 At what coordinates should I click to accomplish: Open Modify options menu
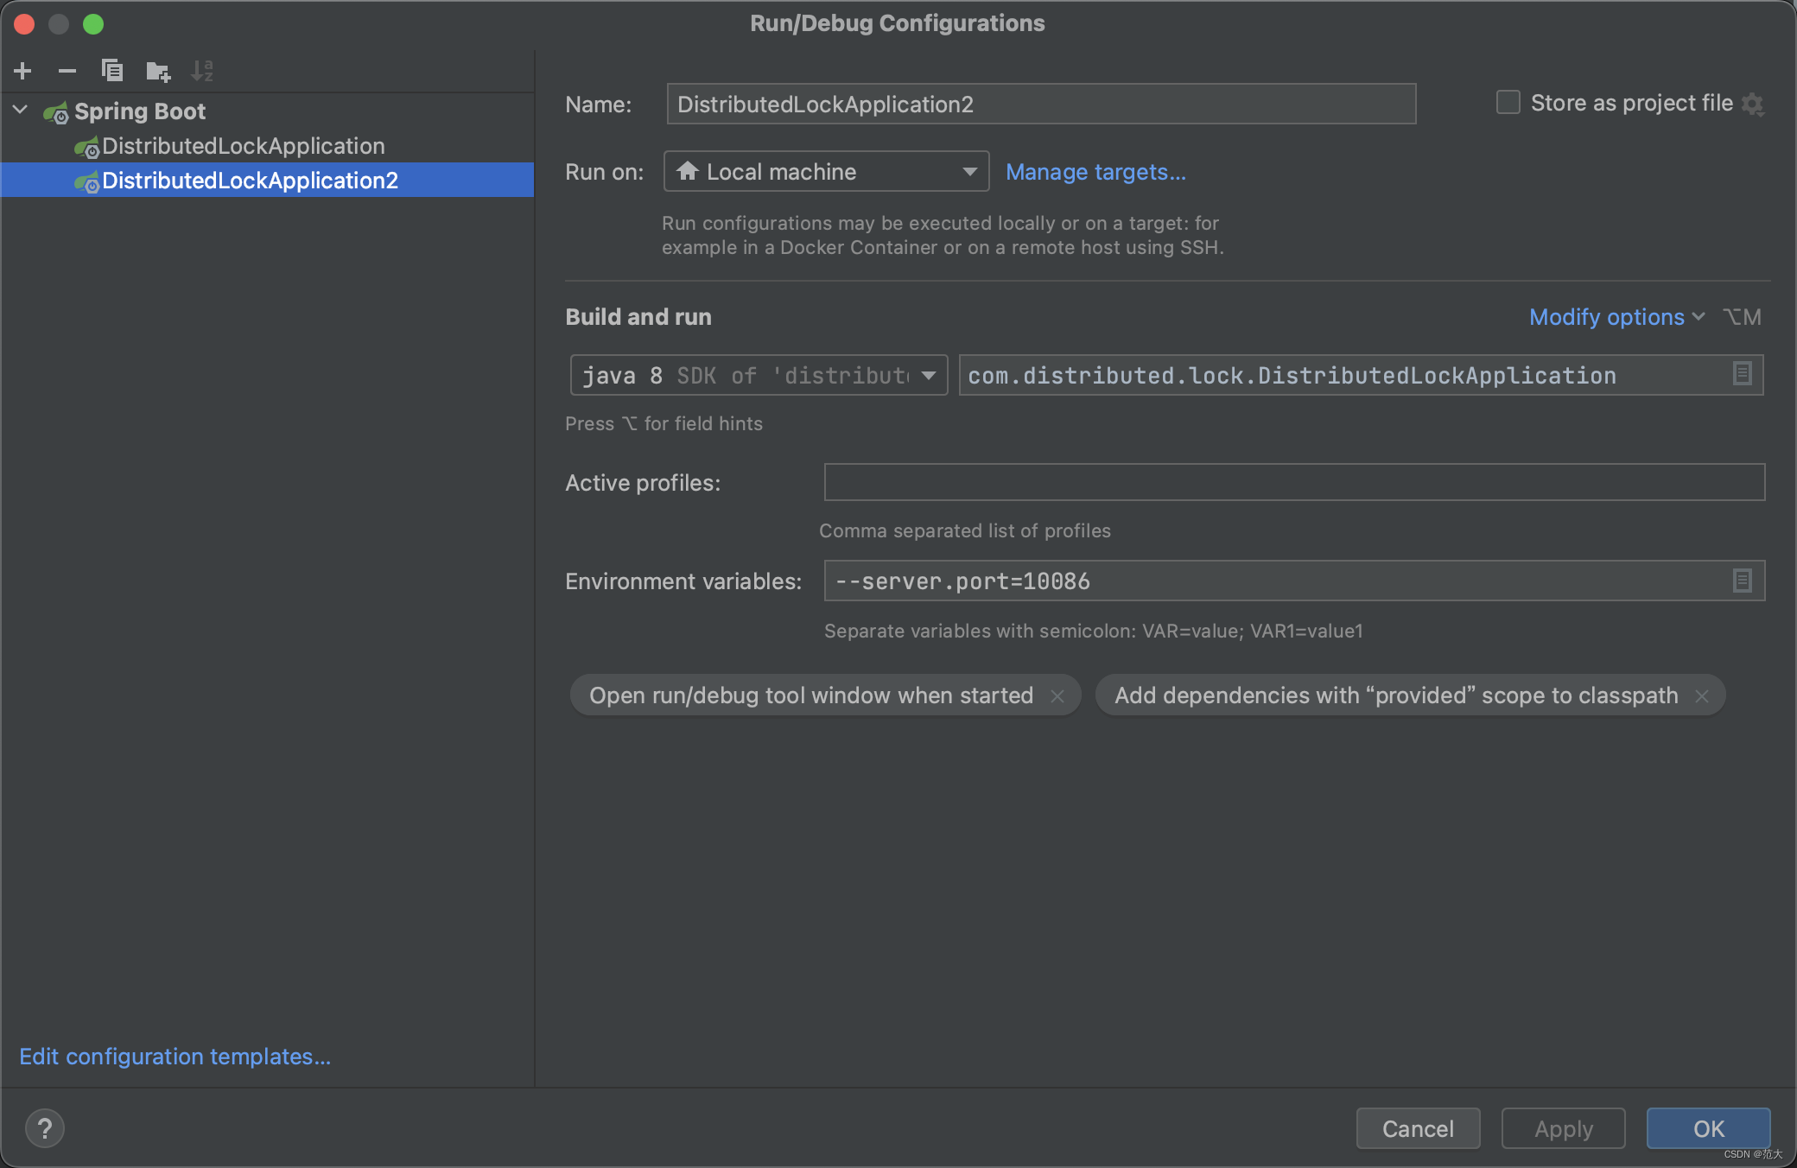(1616, 317)
